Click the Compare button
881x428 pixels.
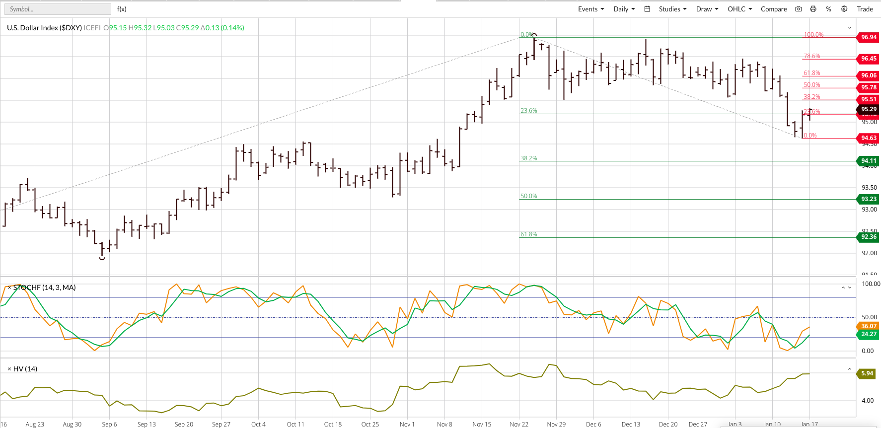coord(773,9)
